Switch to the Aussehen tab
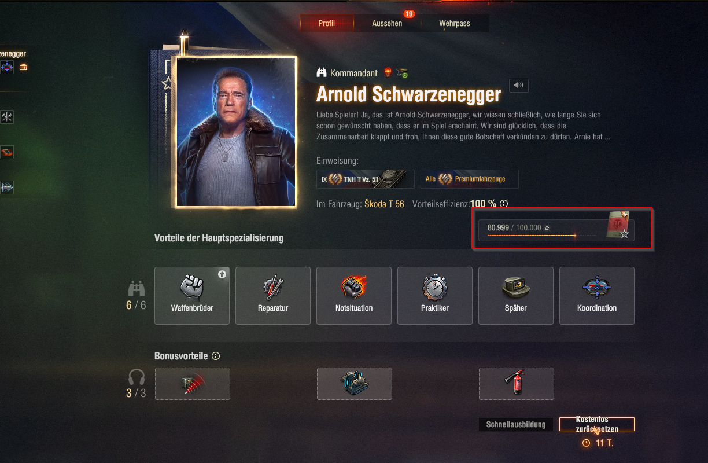Image resolution: width=708 pixels, height=463 pixels. point(387,24)
